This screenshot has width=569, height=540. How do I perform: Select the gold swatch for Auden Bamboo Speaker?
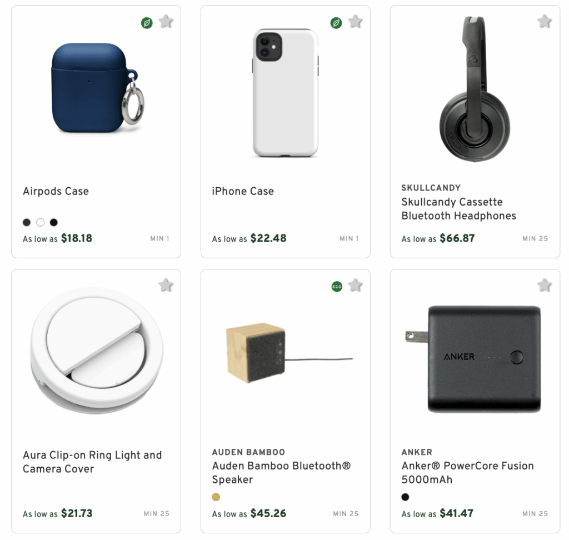point(216,497)
